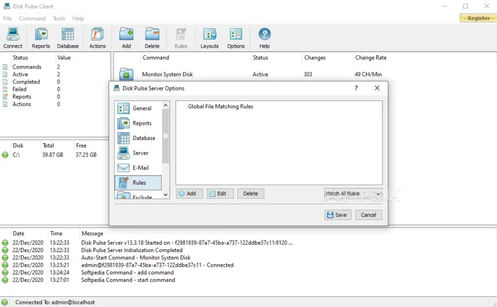Click the Edit rule button
The width and height of the screenshot is (497, 307).
(220, 193)
